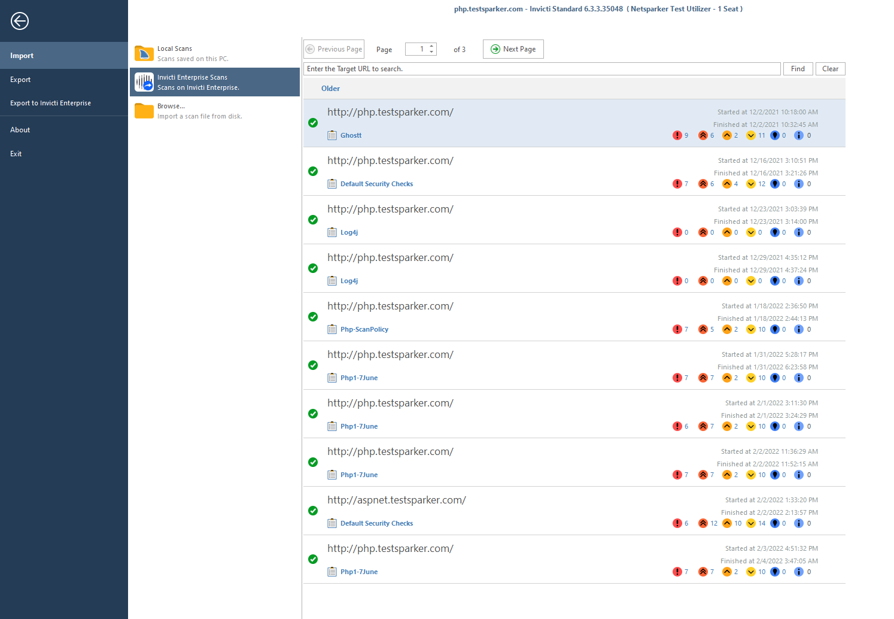Open Log4j policy of 12/23/2021 scan

pyautogui.click(x=349, y=232)
